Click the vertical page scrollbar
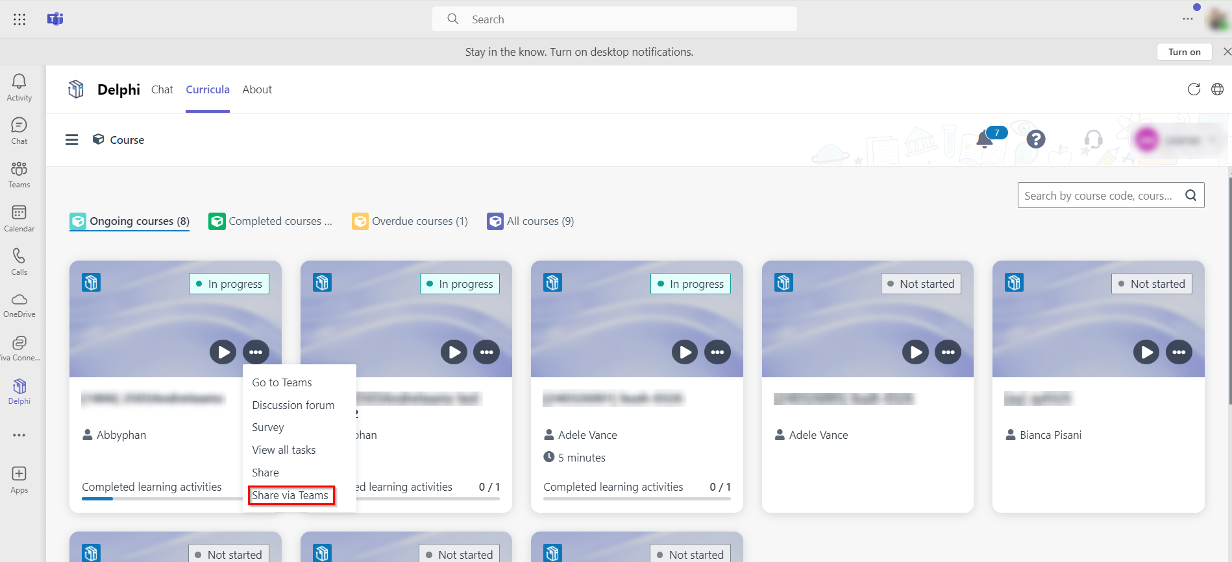The image size is (1232, 562). point(1229,292)
